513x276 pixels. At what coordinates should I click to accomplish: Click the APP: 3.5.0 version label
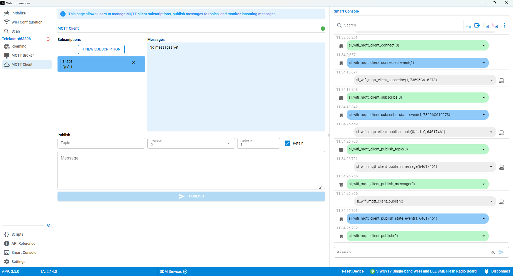(10, 271)
